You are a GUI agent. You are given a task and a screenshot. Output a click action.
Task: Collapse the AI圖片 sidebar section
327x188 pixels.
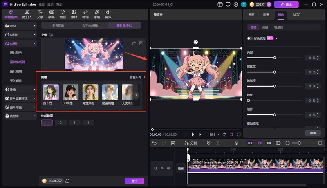(20, 44)
